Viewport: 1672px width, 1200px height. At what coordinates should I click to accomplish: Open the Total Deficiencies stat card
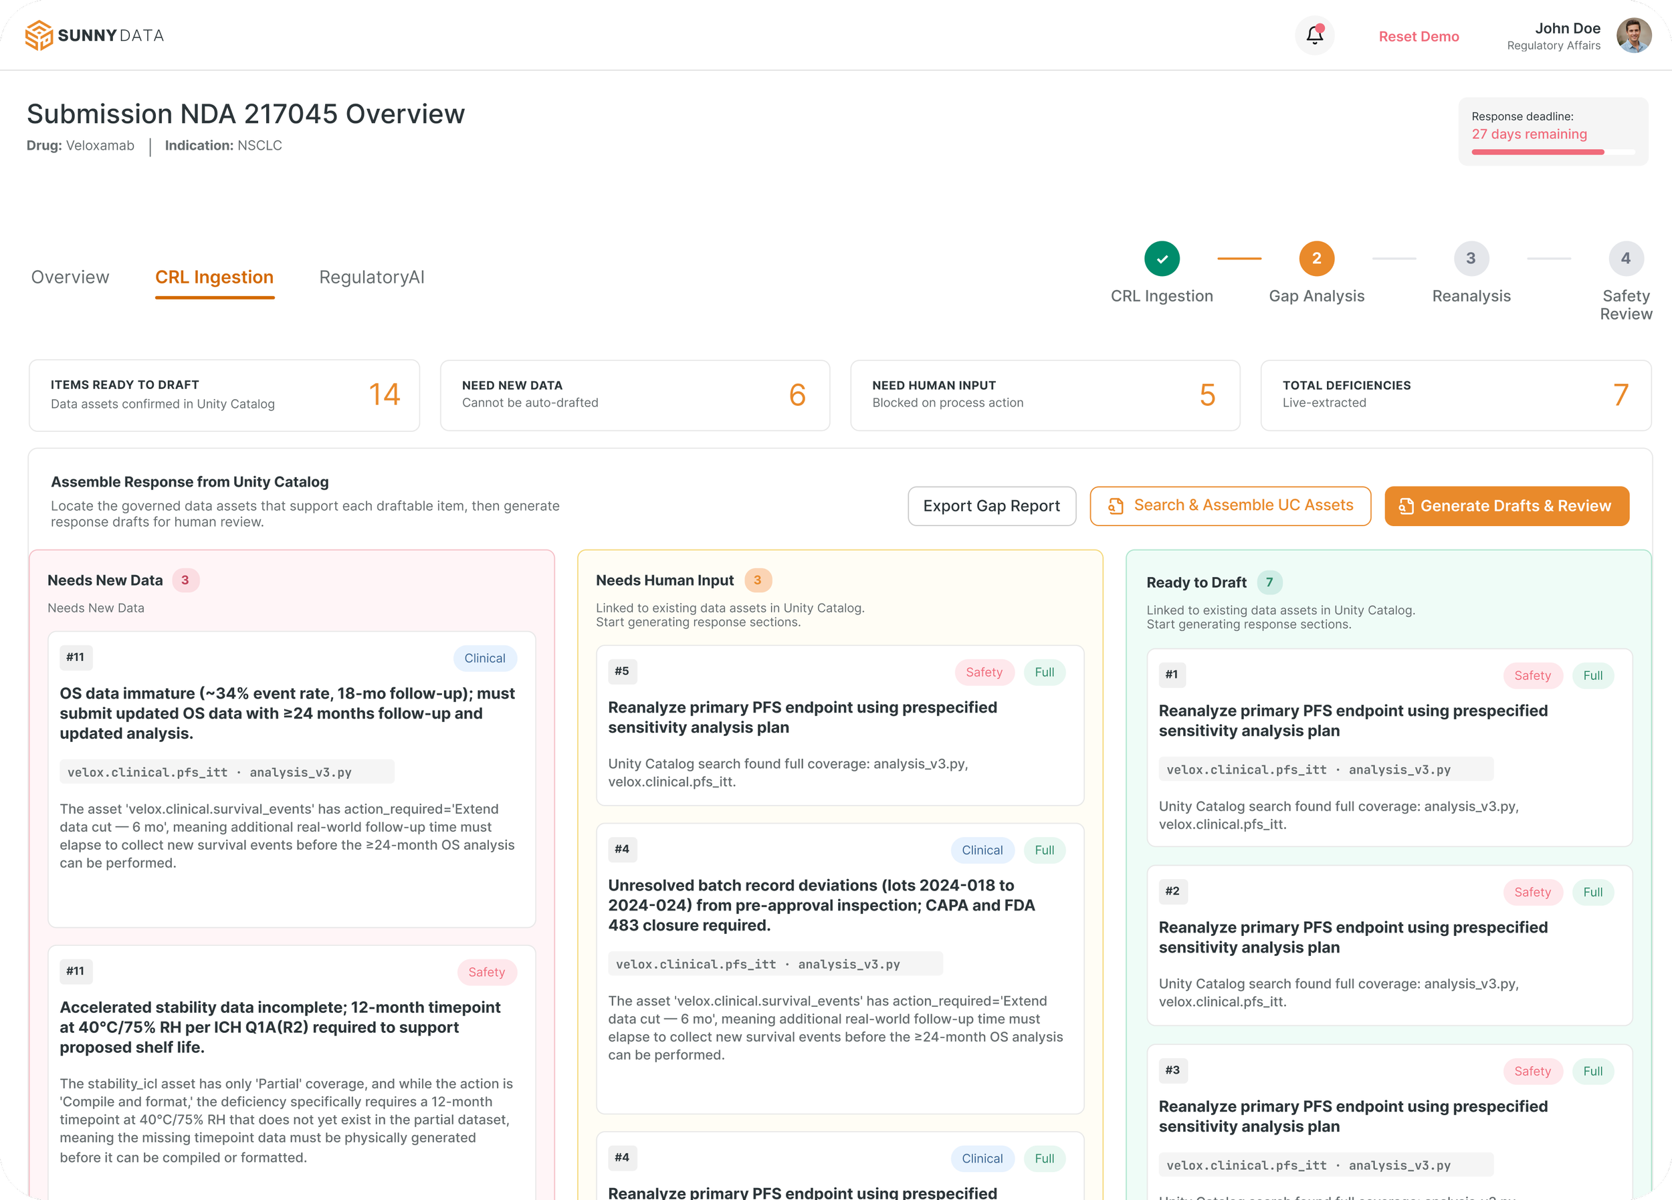(1456, 395)
